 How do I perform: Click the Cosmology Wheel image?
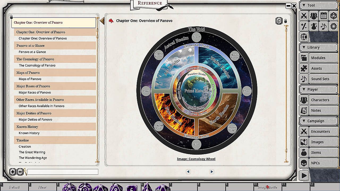197,90
